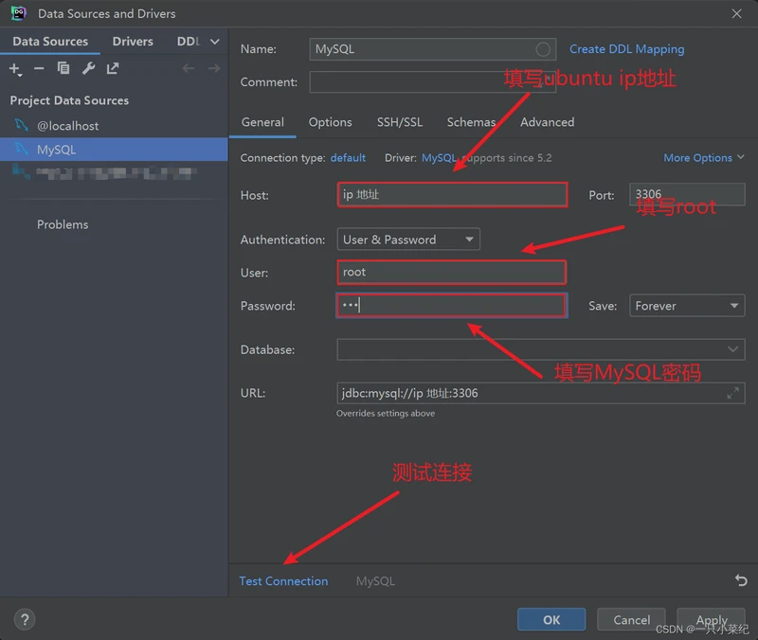Open driver settings via wrench icon
758x640 pixels.
[x=88, y=68]
